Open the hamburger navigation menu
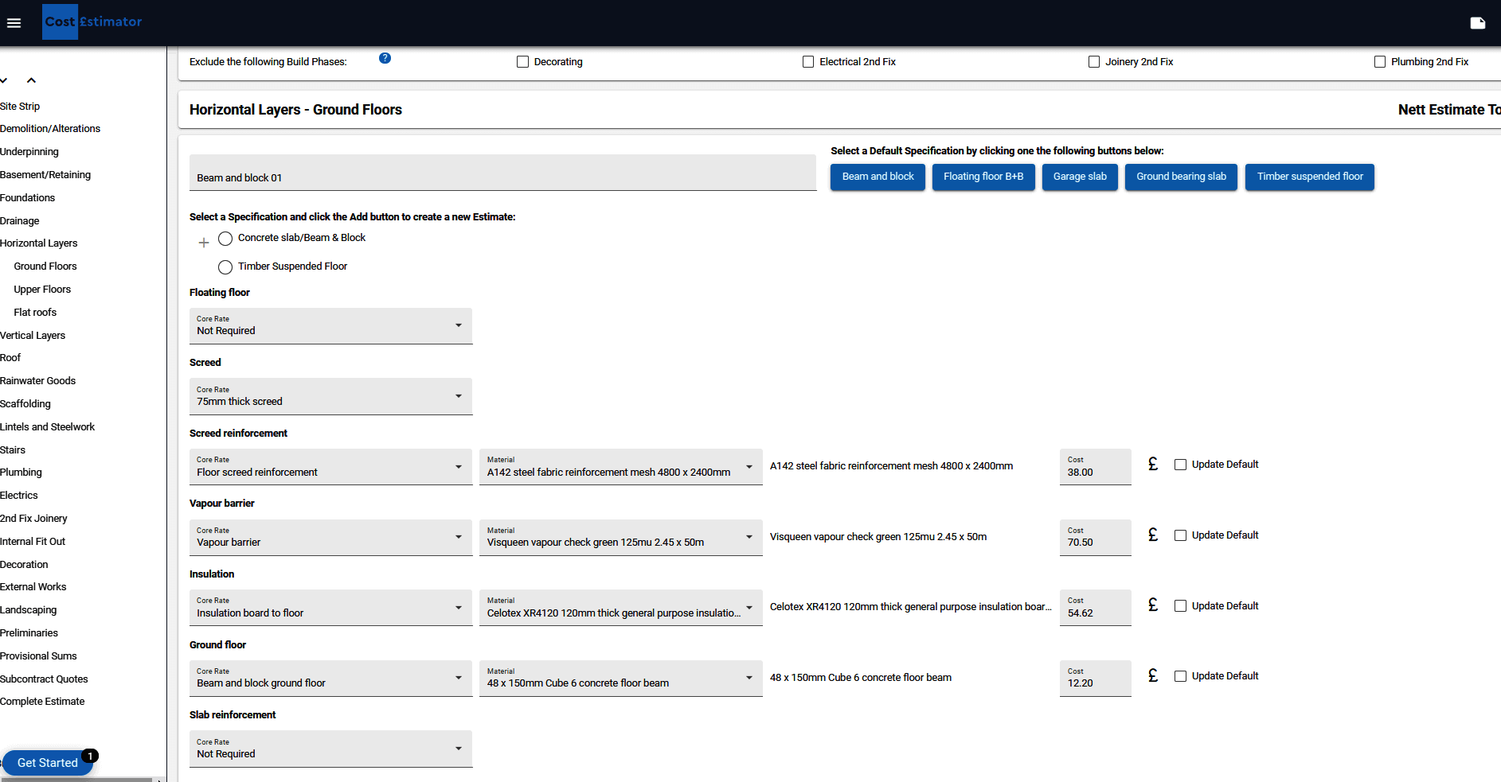 click(x=14, y=22)
